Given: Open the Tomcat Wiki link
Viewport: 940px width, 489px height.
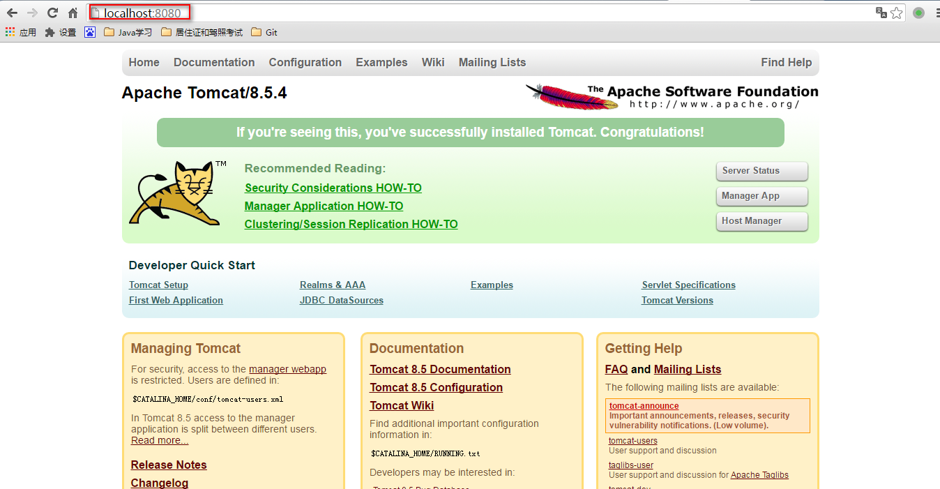Looking at the screenshot, I should [402, 405].
